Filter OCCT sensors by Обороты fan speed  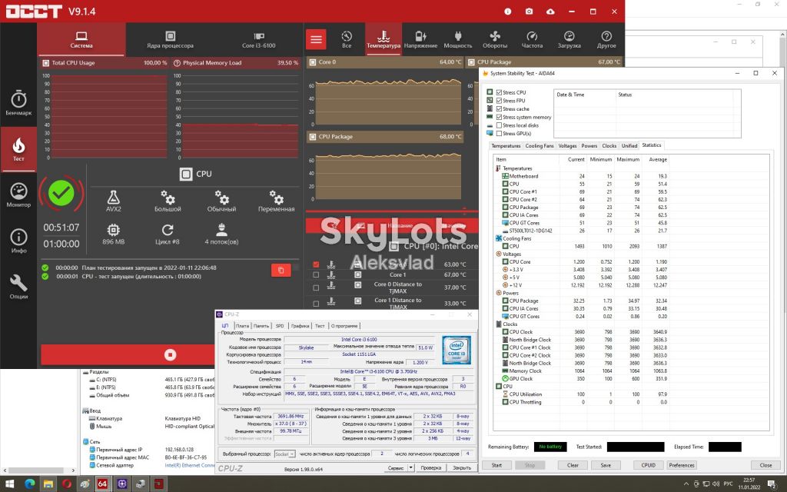495,39
